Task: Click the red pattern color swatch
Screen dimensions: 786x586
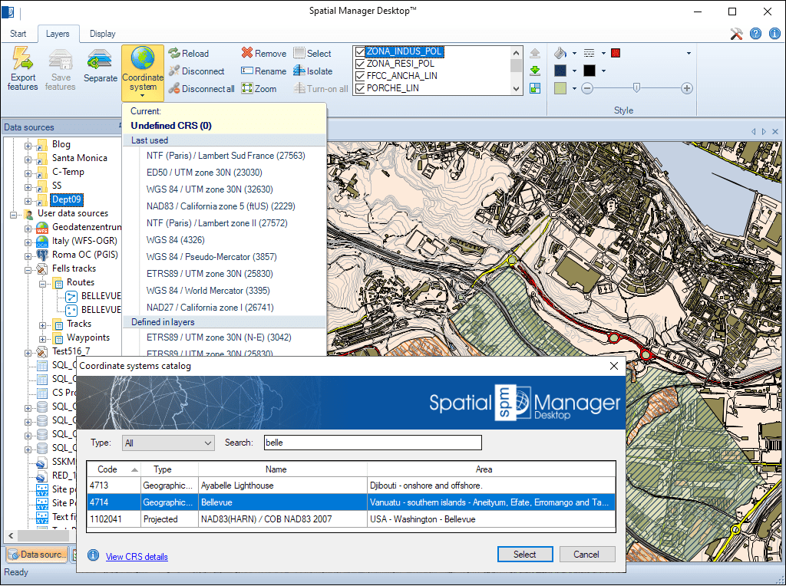Action: point(616,53)
